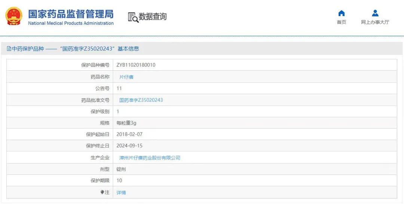This screenshot has width=404, height=204.
Task: Click the national emblem logo
Action: (x=14, y=16)
